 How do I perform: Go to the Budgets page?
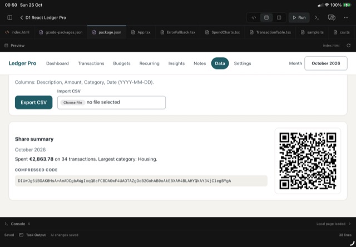coord(122,63)
